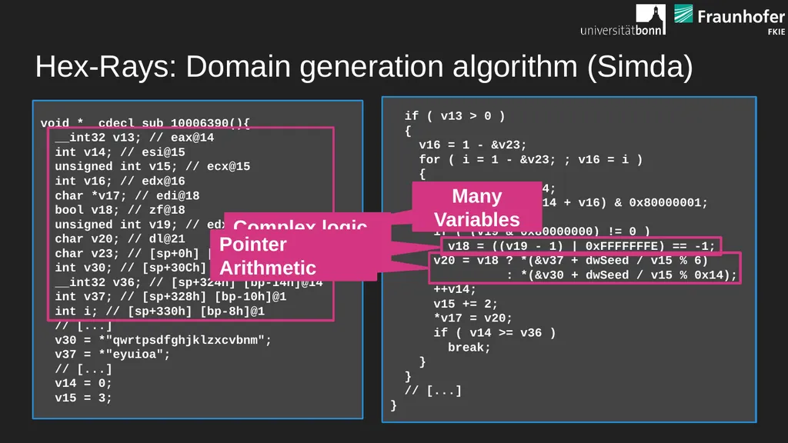Click the line '++v14;'
Image resolution: width=788 pixels, height=443 pixels.
[454, 289]
